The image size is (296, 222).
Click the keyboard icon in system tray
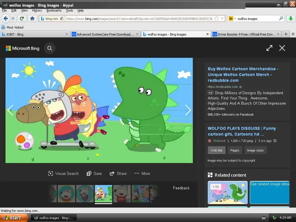[264, 218]
